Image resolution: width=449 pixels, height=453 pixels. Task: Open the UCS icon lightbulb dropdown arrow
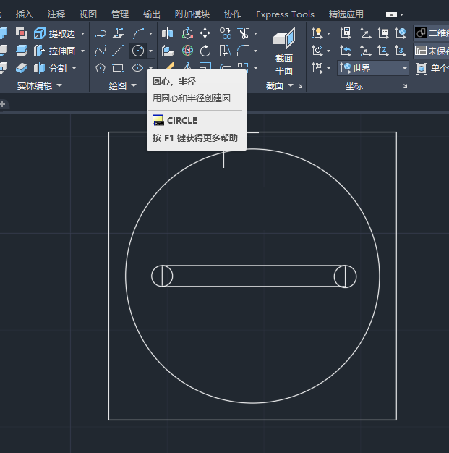328,33
